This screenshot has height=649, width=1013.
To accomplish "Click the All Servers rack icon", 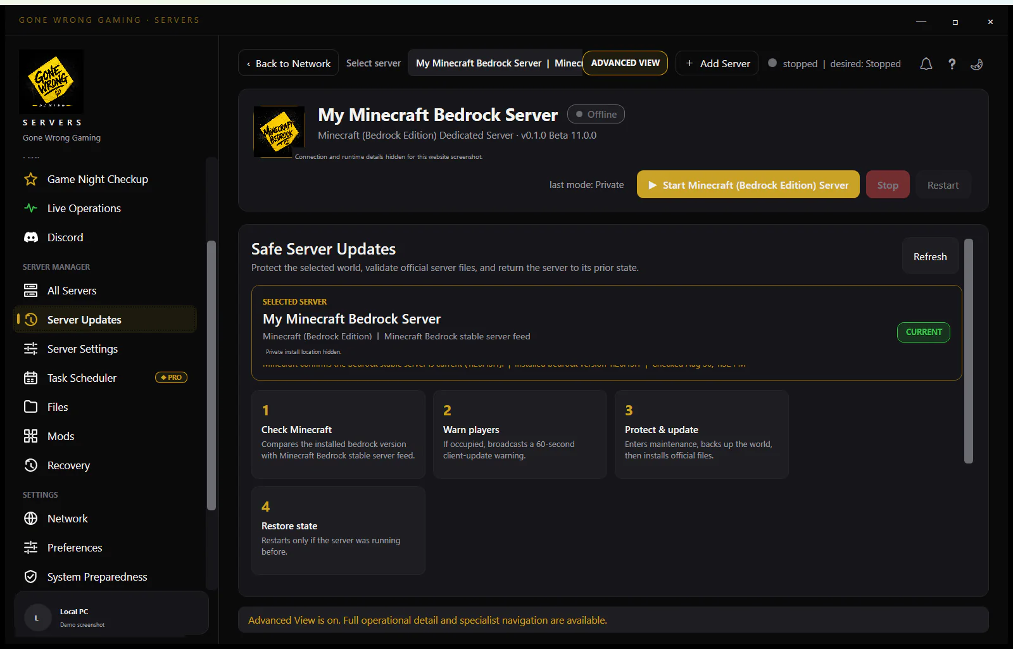I will [30, 291].
